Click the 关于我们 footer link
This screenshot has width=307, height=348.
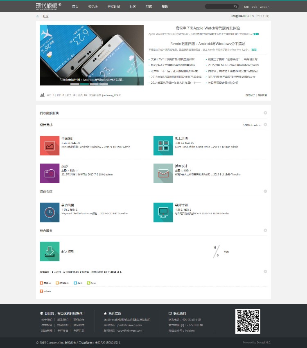point(47,320)
